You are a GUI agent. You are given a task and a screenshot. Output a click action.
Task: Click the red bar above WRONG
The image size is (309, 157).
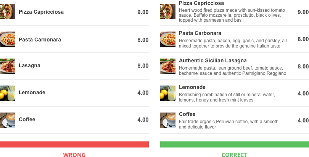tap(74, 144)
